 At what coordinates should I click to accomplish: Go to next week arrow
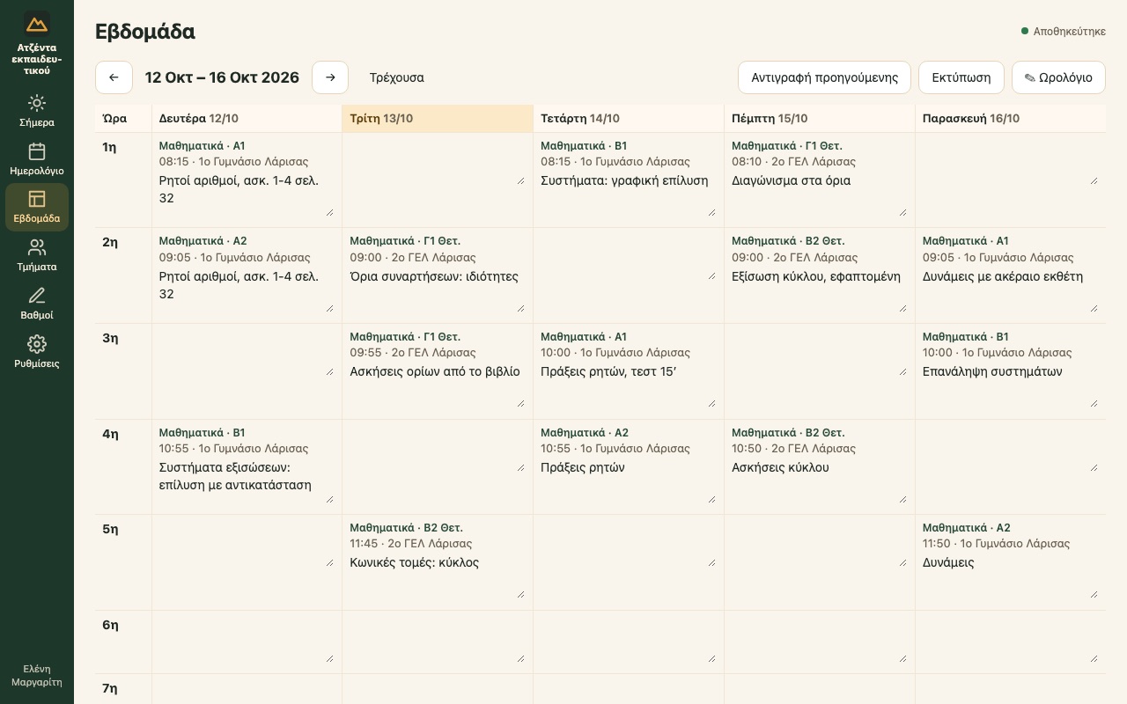coord(330,77)
